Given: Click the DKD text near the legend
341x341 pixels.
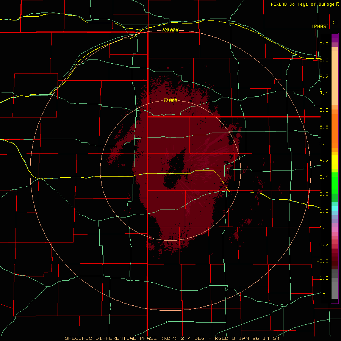Looking at the screenshot, I should tap(333, 23).
